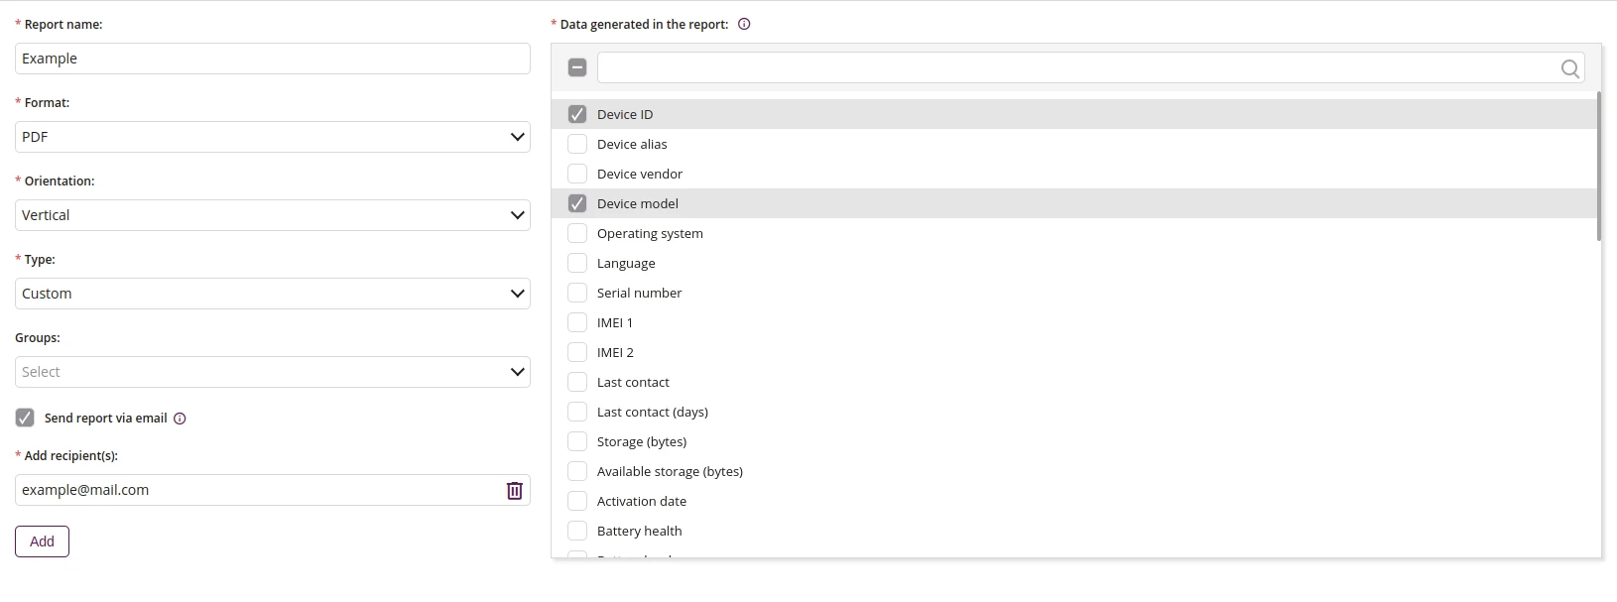
Task: Toggle the select-all minus checkbox in data list
Action: click(577, 67)
